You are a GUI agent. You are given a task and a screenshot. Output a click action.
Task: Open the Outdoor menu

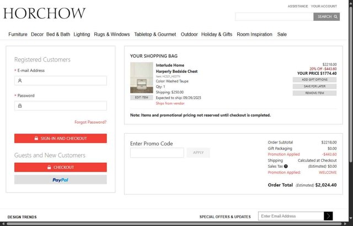click(x=189, y=34)
